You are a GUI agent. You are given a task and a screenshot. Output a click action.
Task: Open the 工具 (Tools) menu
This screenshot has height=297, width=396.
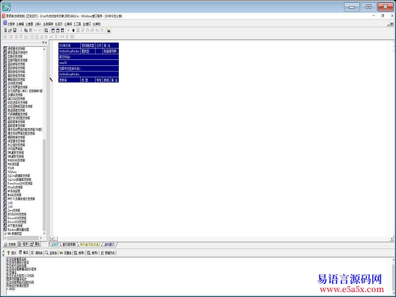(77, 24)
